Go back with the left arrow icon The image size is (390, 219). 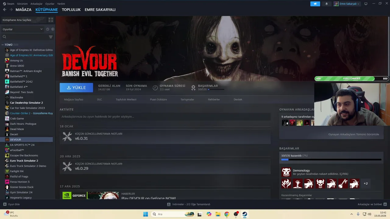[x=5, y=10]
